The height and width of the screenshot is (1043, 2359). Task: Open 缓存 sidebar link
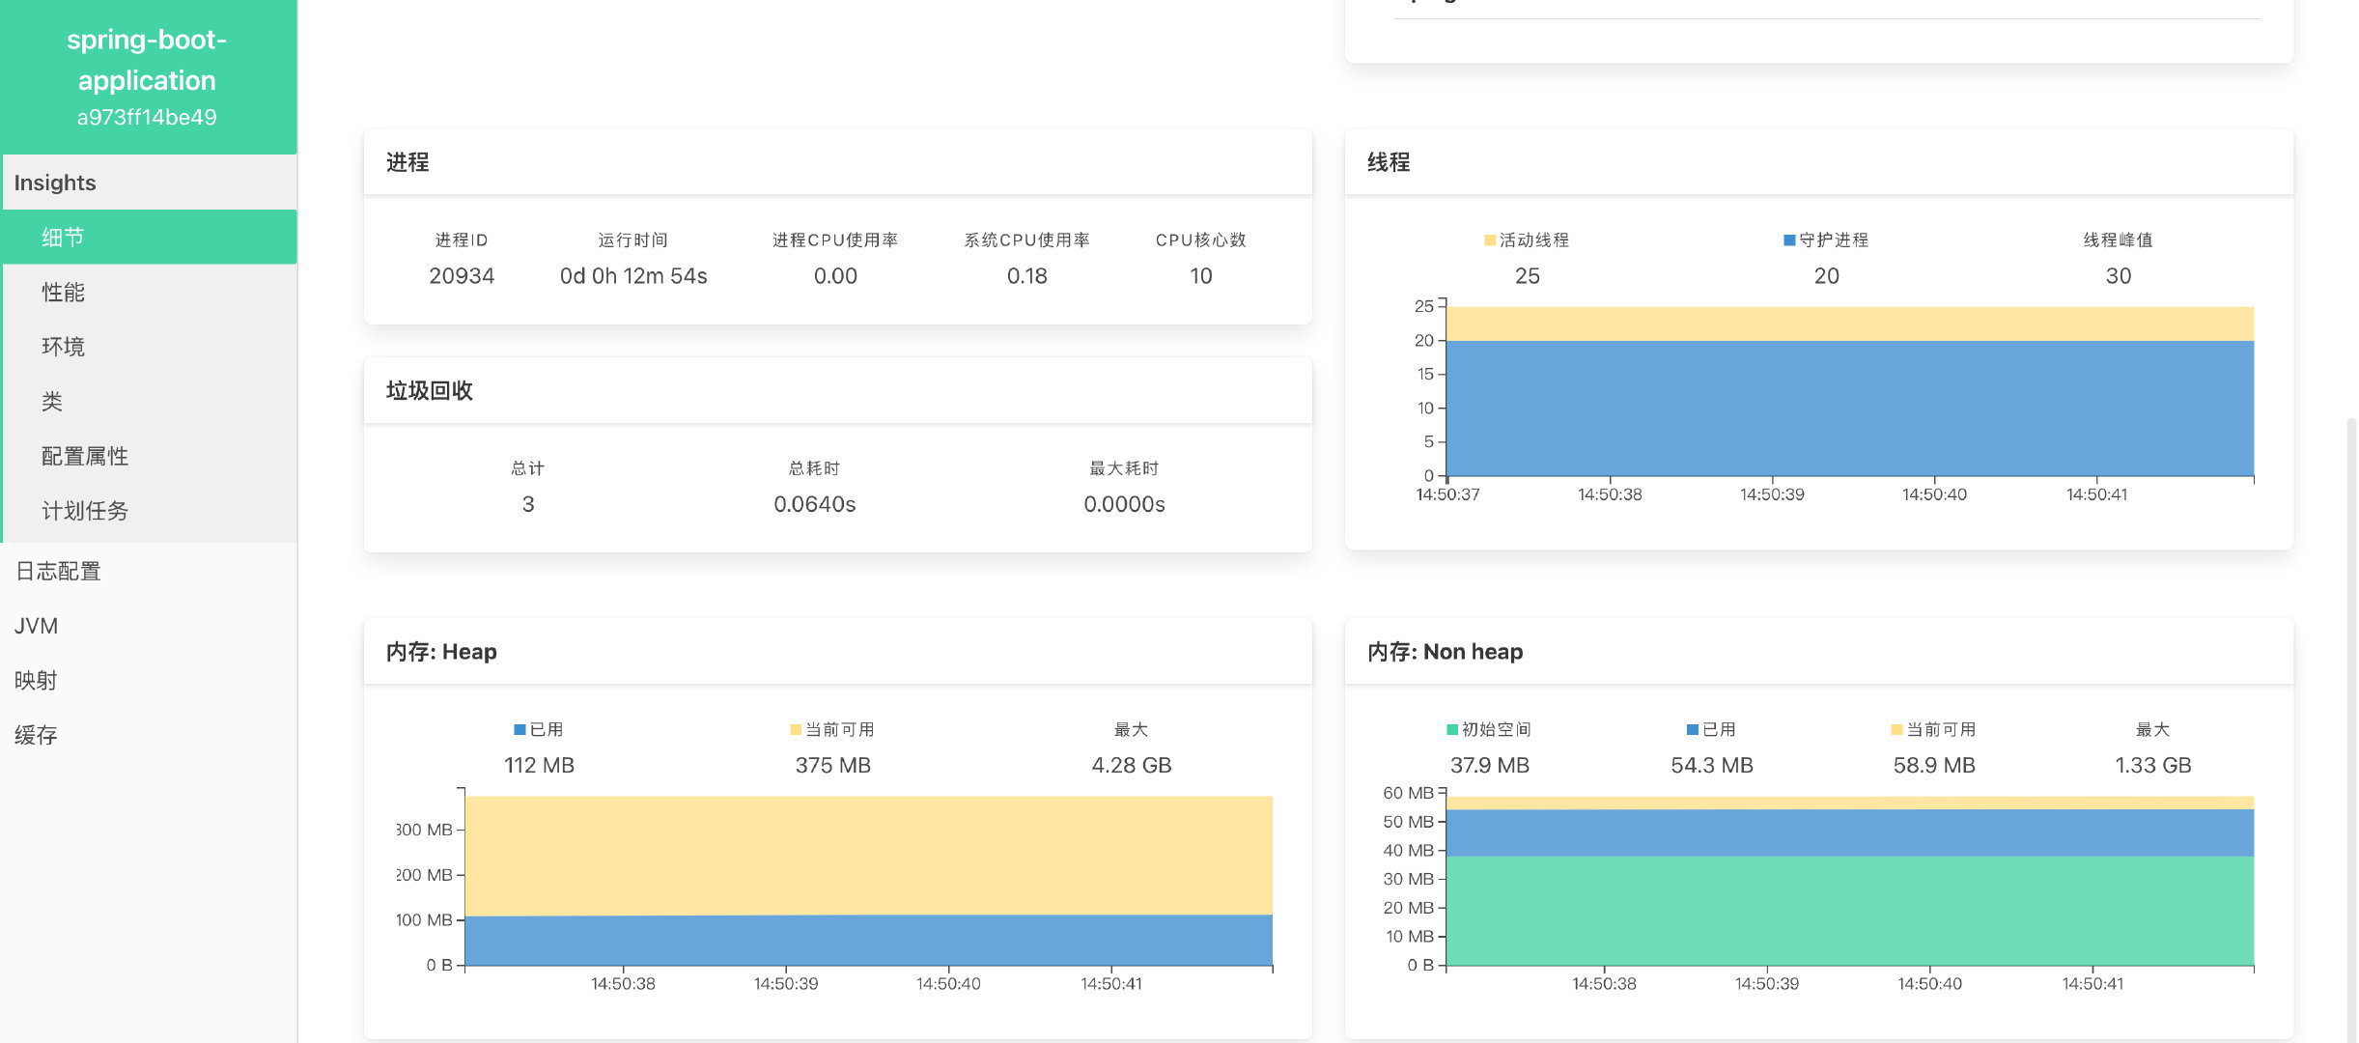[x=36, y=735]
